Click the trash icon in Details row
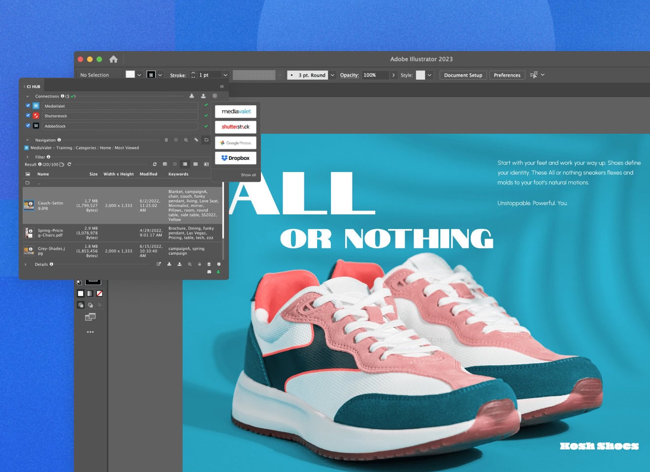The width and height of the screenshot is (650, 472). (x=209, y=264)
